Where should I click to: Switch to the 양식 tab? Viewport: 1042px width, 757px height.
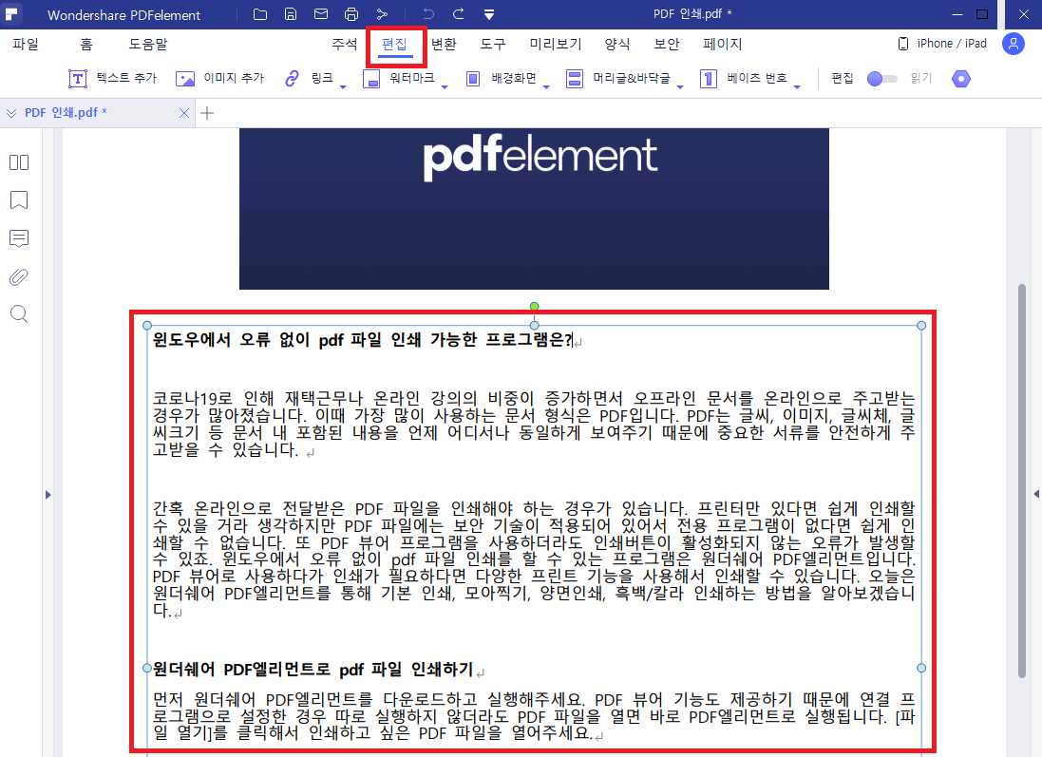617,44
